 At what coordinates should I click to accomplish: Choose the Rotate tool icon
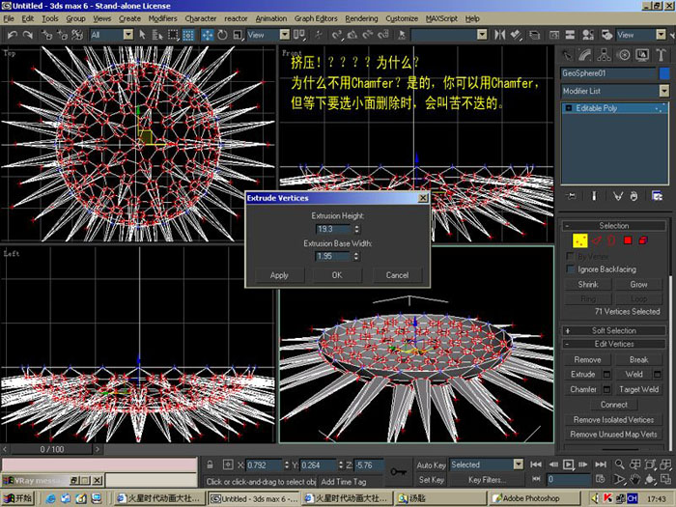coord(222,35)
